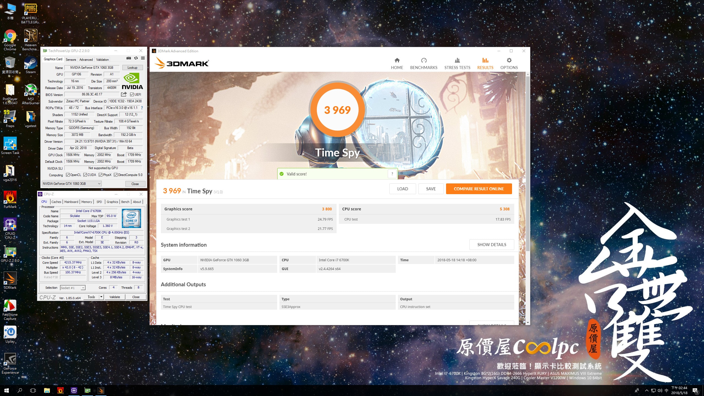Open the CPU-Z Bench tab
This screenshot has width=704, height=396.
click(x=125, y=202)
